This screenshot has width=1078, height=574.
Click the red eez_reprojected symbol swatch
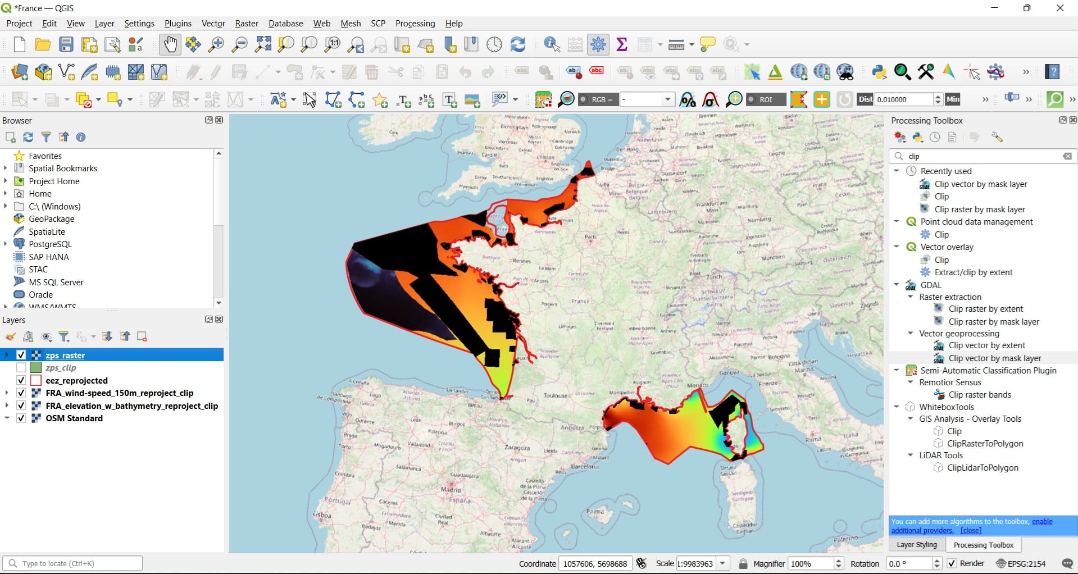coord(36,380)
